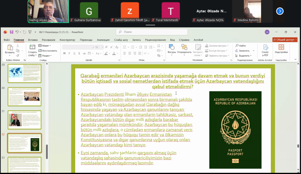The height and width of the screenshot is (174, 301).
Task: Click the Create a PDF icon
Action: point(265,50)
